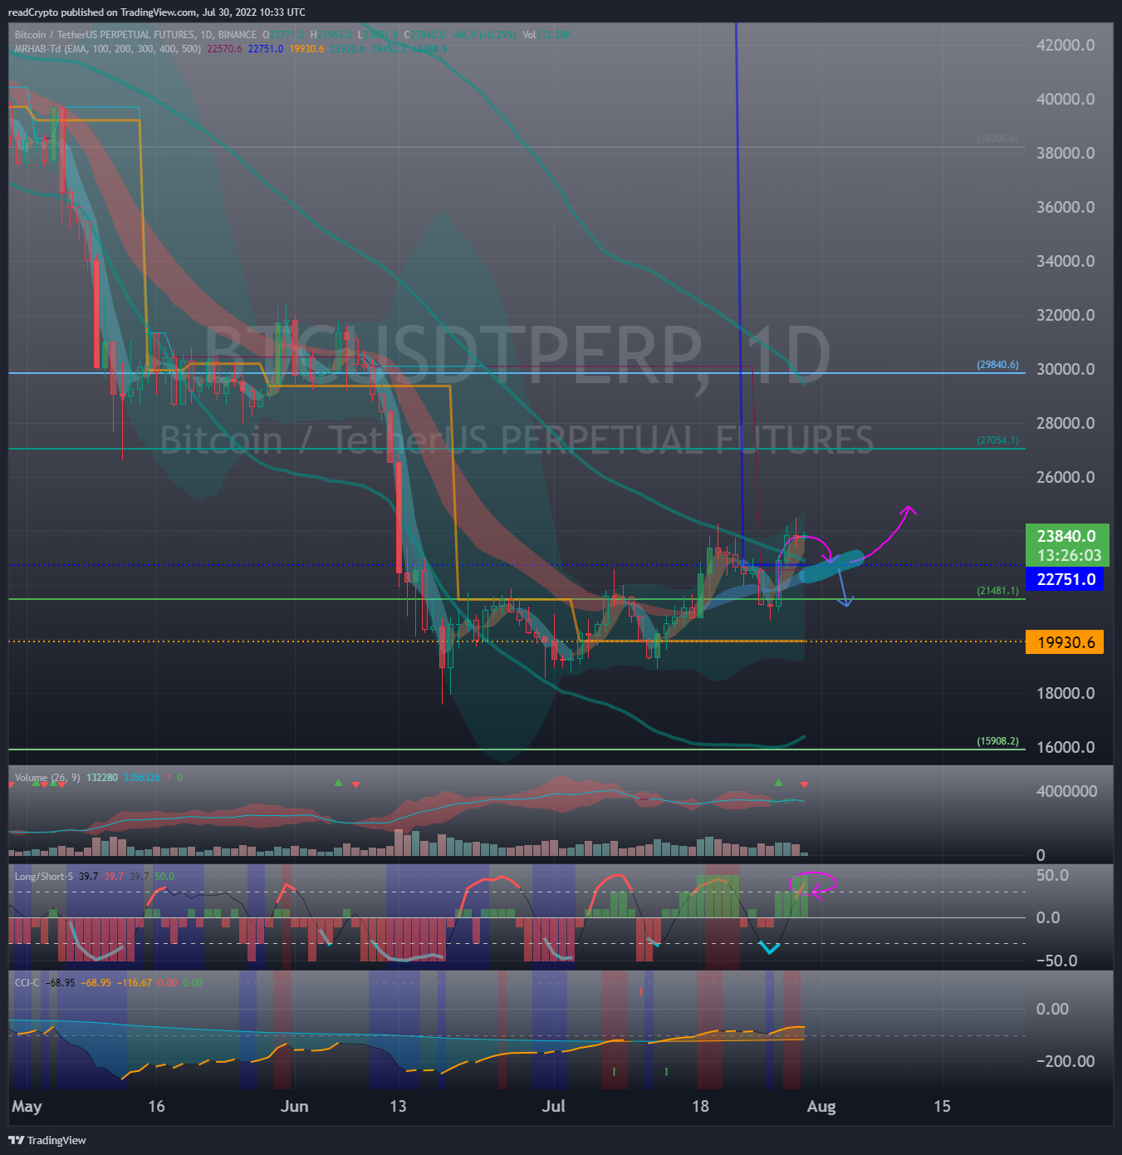Click 40000.0 on the price axis
This screenshot has width=1122, height=1155.
pyautogui.click(x=1066, y=99)
